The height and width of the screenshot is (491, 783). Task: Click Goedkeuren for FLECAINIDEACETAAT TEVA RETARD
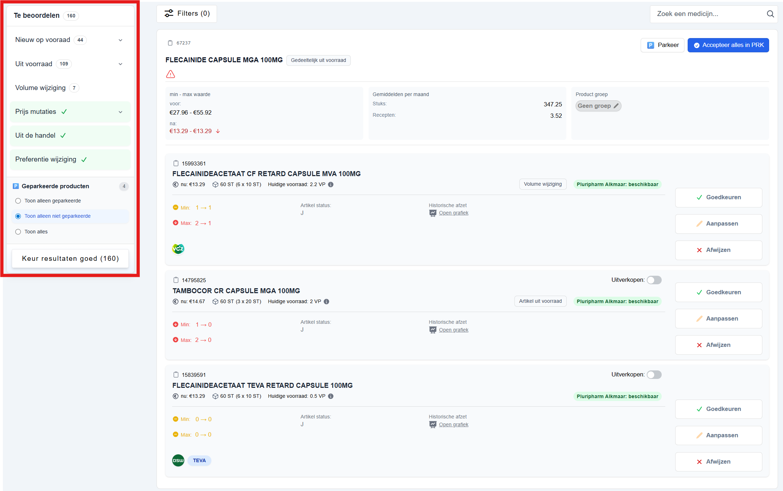tap(719, 409)
